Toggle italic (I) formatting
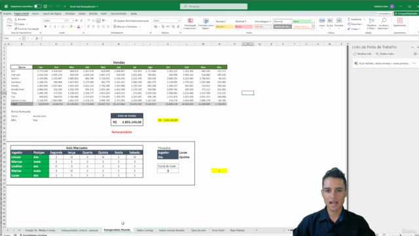Viewport: 419px width, 236px height. pyautogui.click(x=50, y=26)
